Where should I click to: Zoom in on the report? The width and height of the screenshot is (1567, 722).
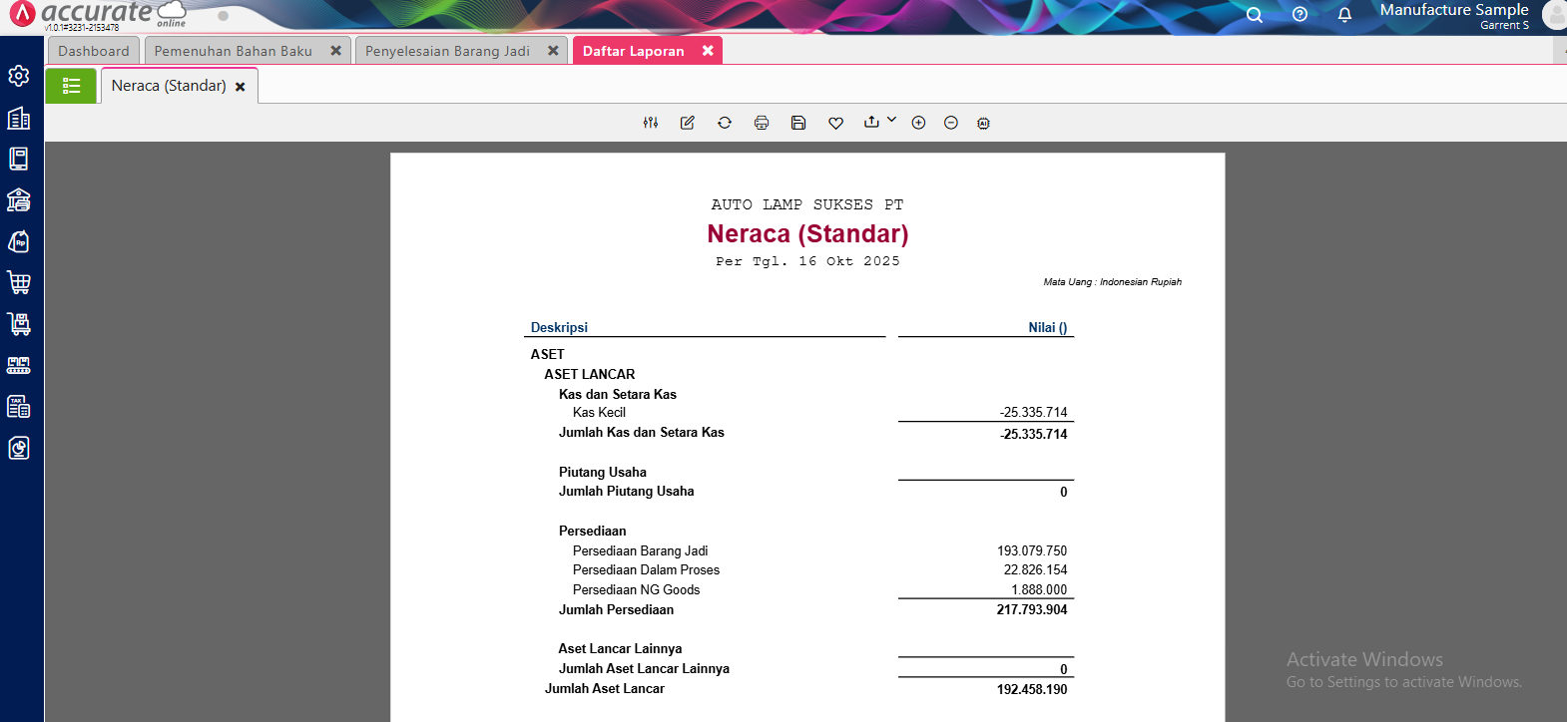point(918,123)
